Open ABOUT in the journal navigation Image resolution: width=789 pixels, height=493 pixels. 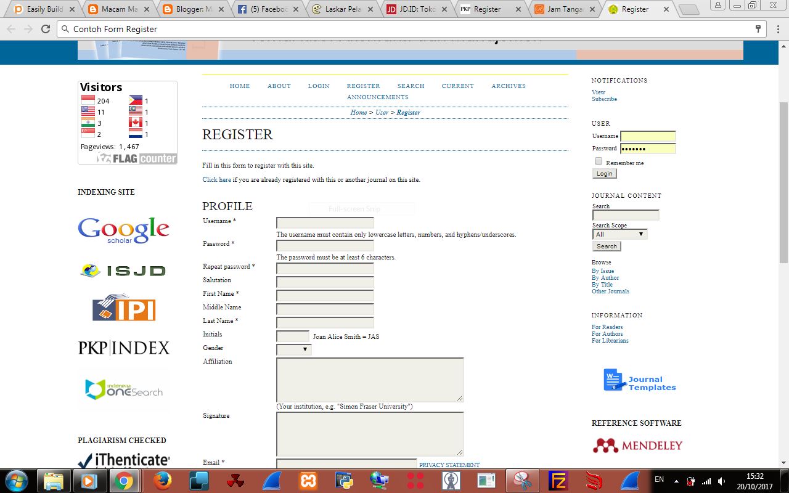(279, 86)
